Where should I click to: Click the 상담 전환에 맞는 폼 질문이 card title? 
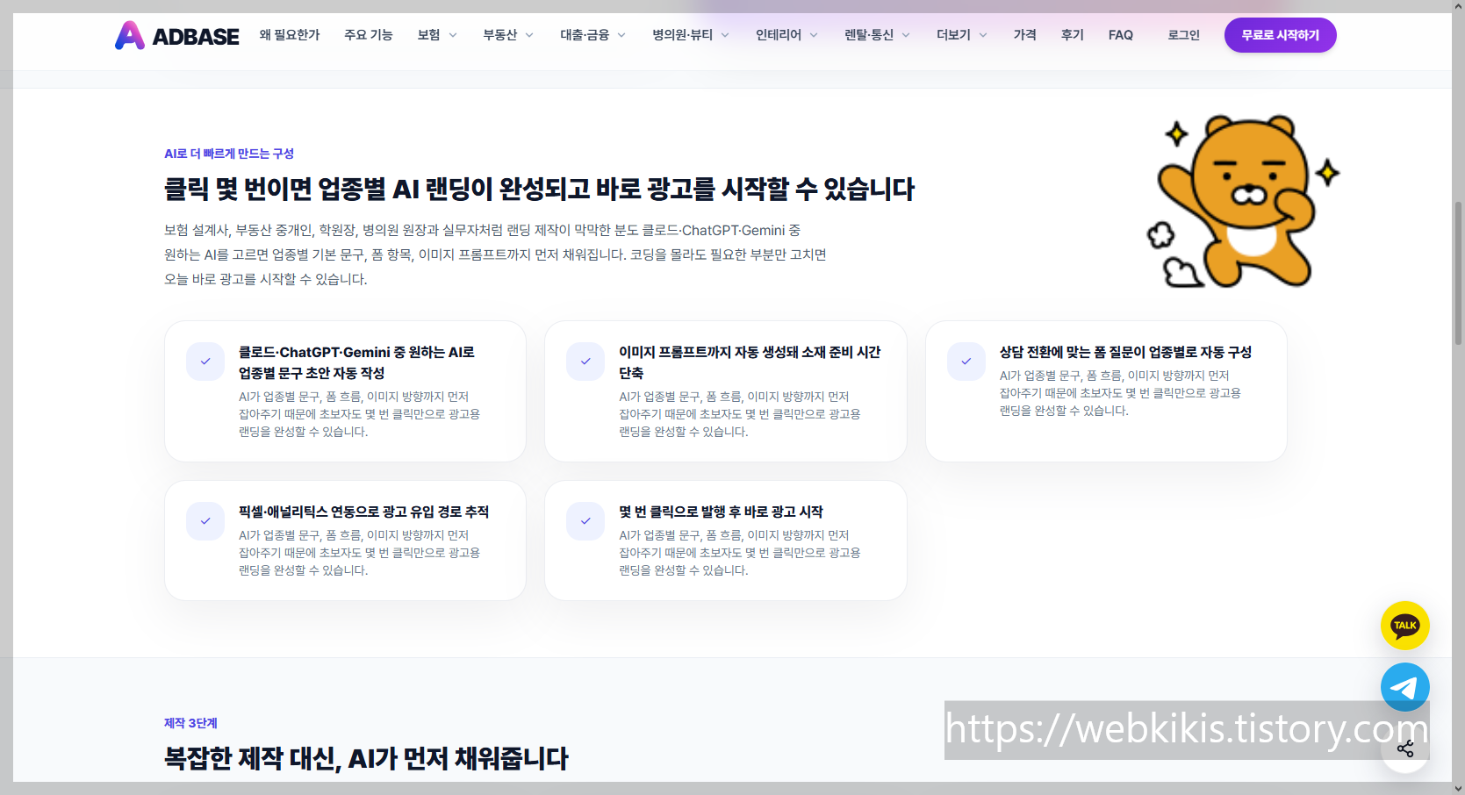pyautogui.click(x=1125, y=352)
